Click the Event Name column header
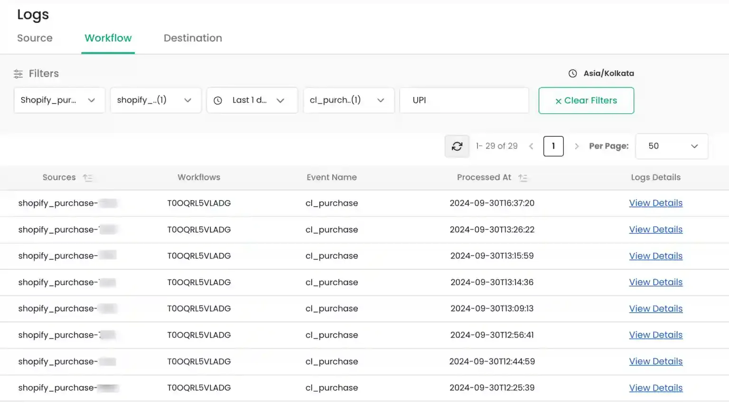Viewport: 729px width, 403px height. point(331,178)
